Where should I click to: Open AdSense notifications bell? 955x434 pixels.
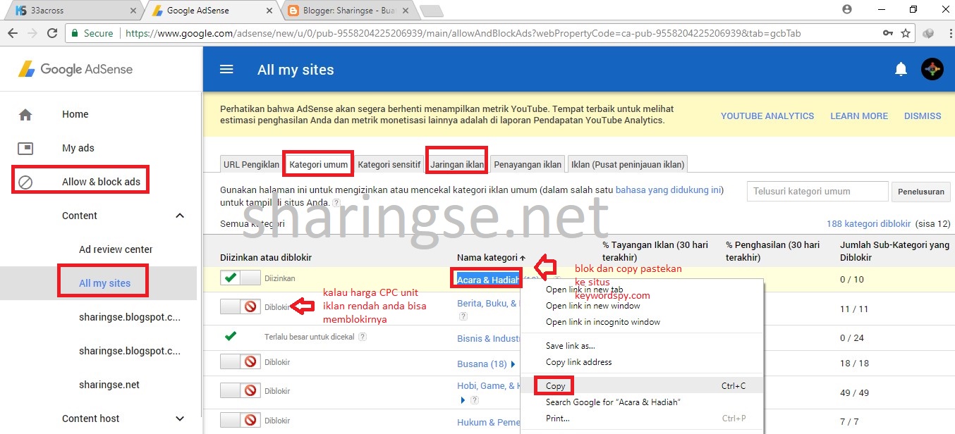901,69
